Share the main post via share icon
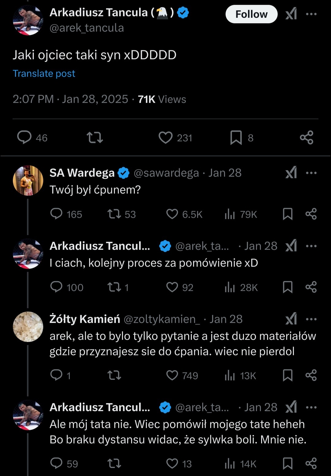Viewport: 331px width, 476px height. pos(306,137)
